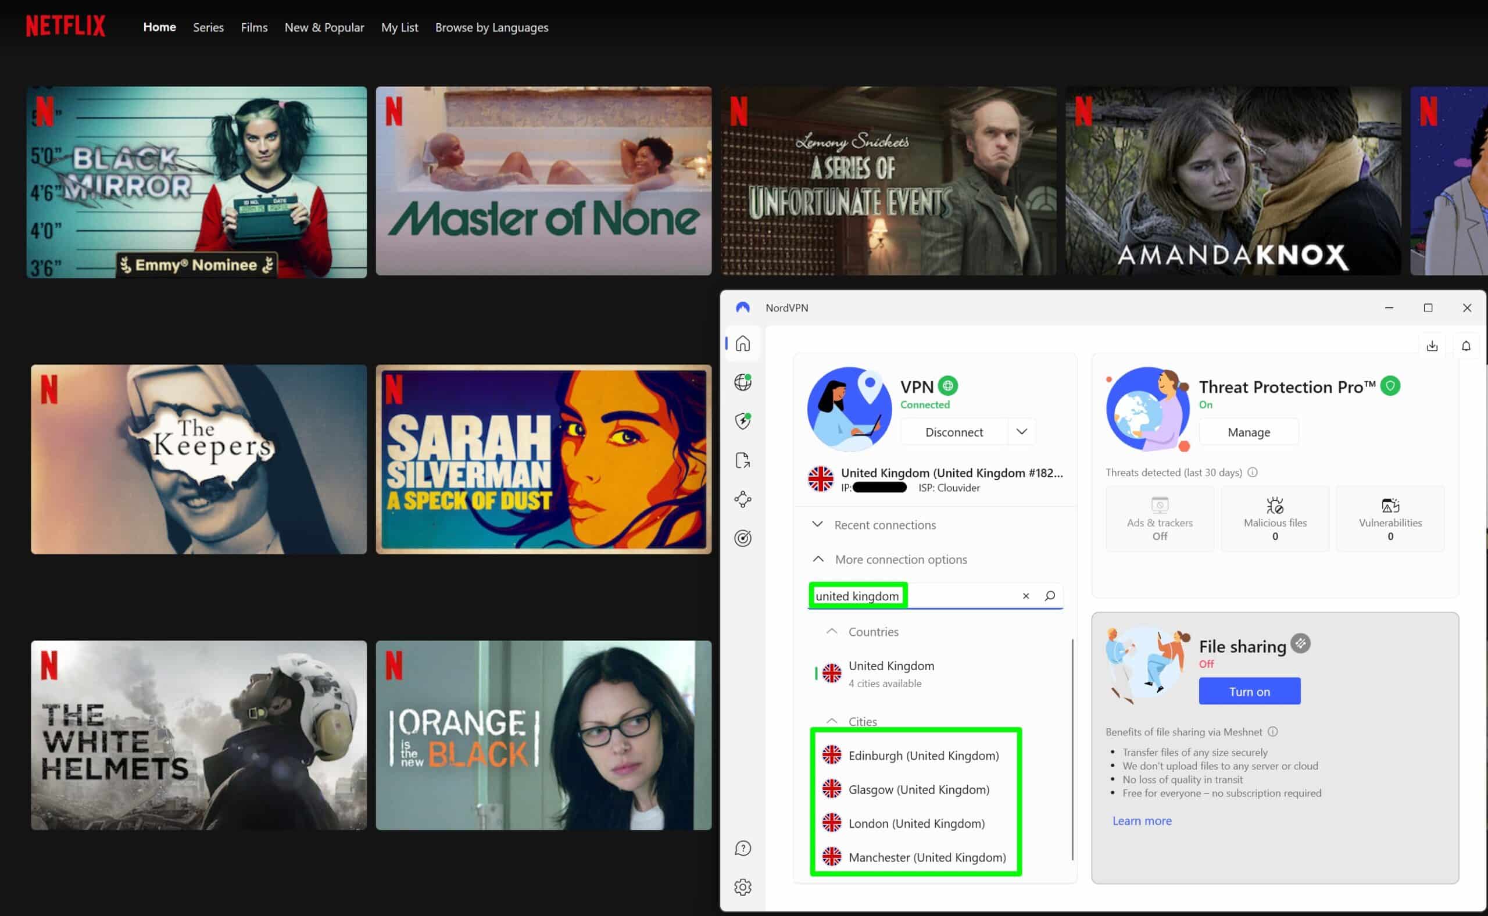The height and width of the screenshot is (916, 1488).
Task: Open New & Popular in Netflix
Action: point(324,27)
